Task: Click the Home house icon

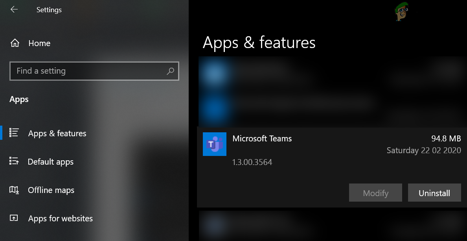Action: 15,43
